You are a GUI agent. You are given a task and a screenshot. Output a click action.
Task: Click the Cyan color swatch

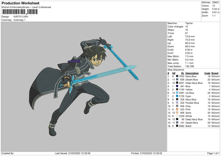[177, 96]
